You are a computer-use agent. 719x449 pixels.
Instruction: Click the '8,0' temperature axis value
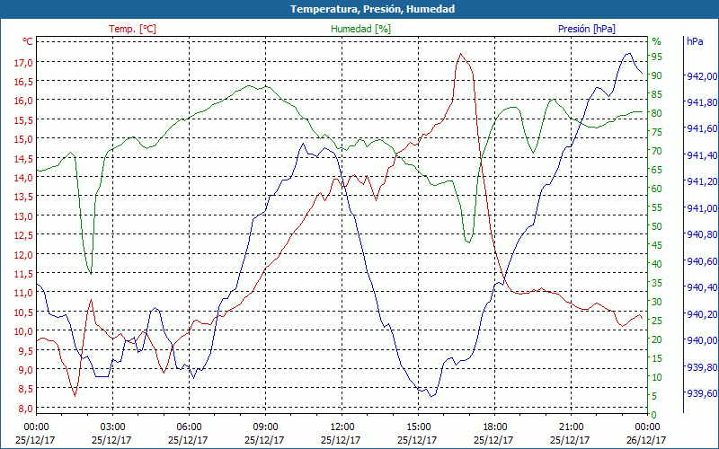pyautogui.click(x=26, y=409)
